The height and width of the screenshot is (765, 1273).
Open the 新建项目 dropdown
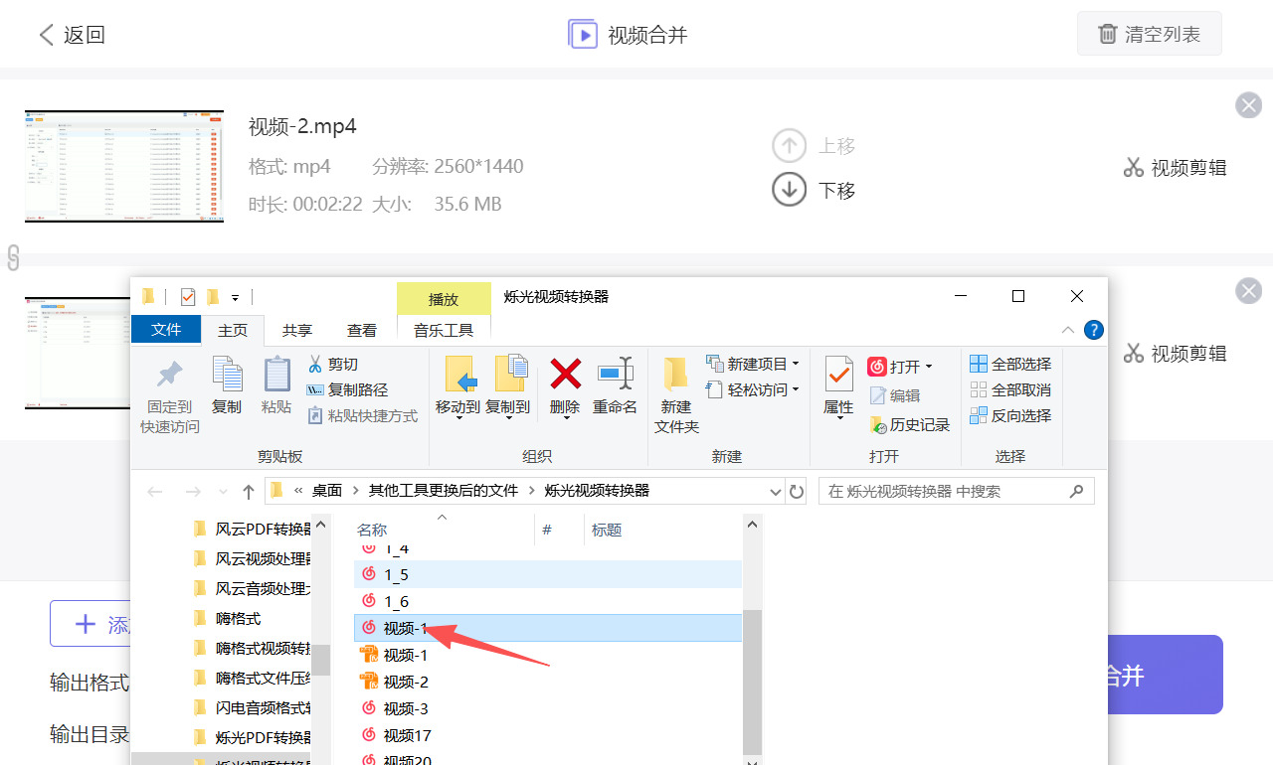click(753, 364)
